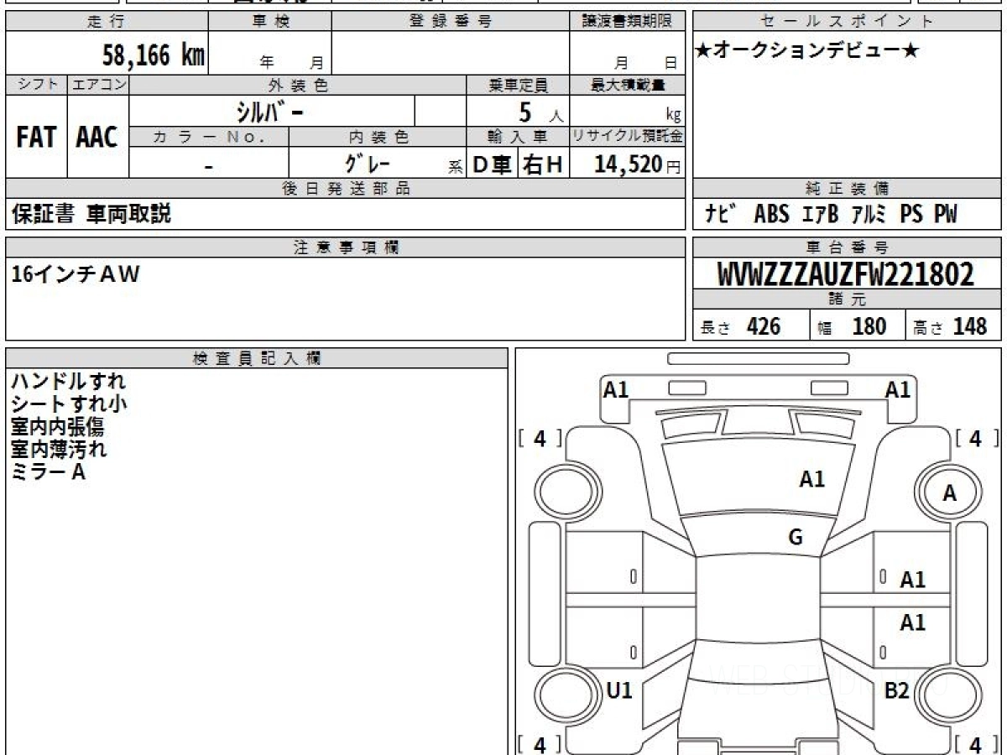
Task: Click the 車検 header cell
Action: [270, 23]
